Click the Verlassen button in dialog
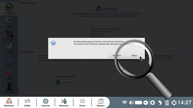This screenshot has height=108, width=193. point(117,55)
